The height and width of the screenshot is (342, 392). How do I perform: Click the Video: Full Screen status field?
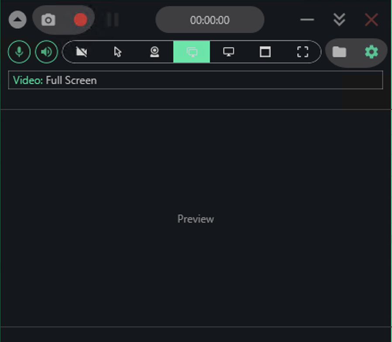(x=196, y=80)
